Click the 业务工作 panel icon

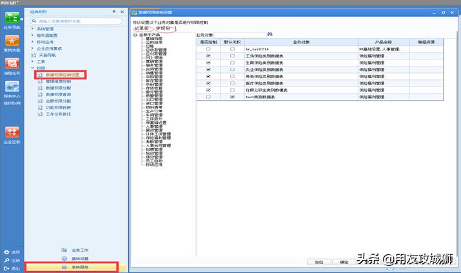[64, 250]
